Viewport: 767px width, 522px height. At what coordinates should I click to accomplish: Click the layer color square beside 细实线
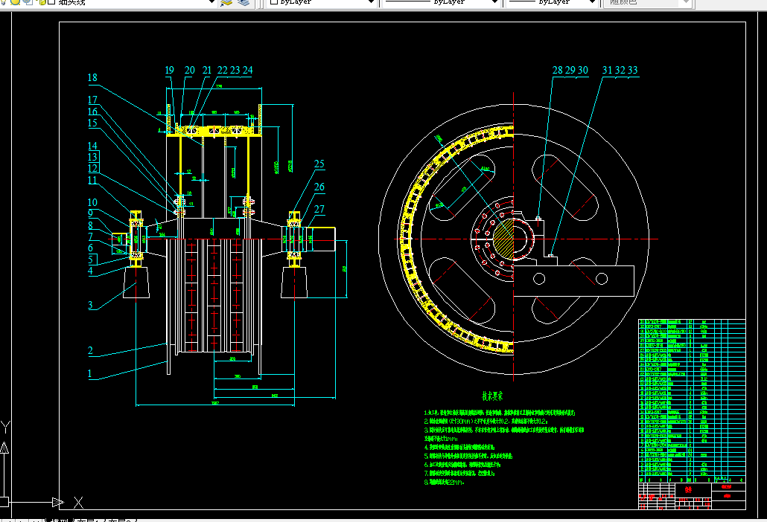51,1
